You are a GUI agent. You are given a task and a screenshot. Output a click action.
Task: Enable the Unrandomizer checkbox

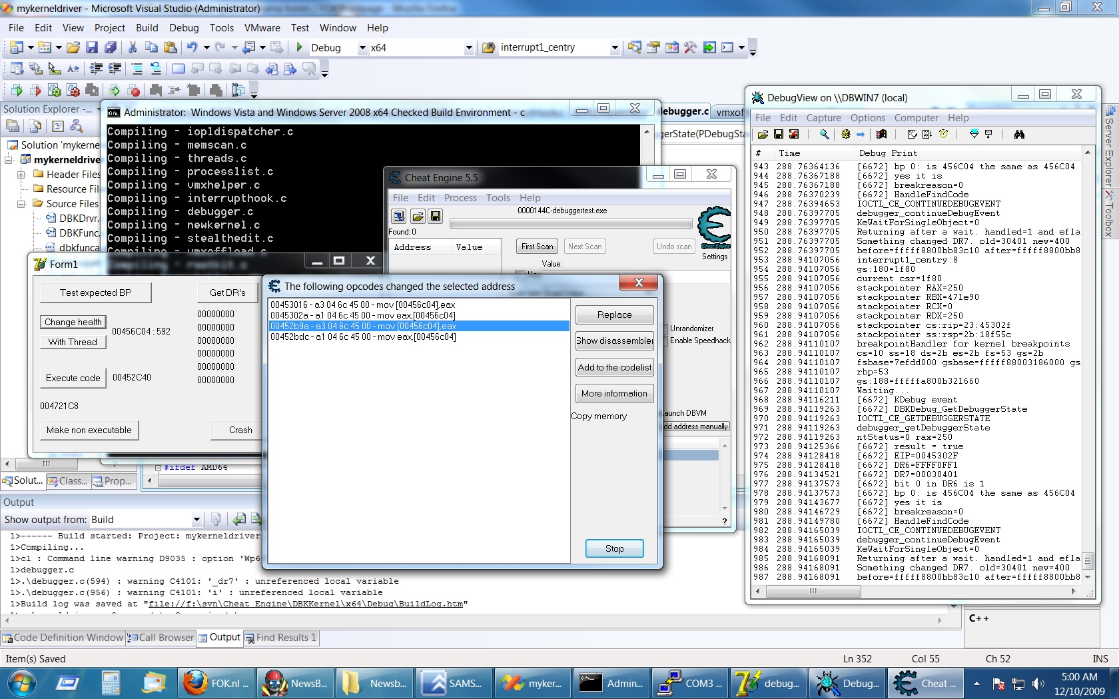667,328
